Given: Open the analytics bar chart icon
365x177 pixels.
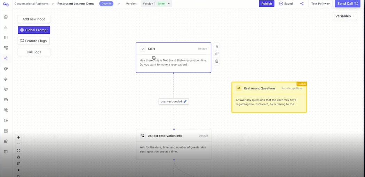Looking at the screenshot, I should point(6,27).
